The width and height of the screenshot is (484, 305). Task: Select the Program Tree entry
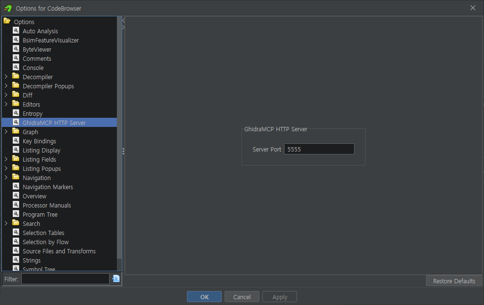tap(40, 215)
